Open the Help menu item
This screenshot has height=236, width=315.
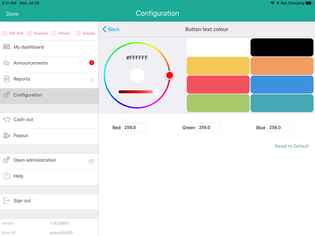pos(49,177)
